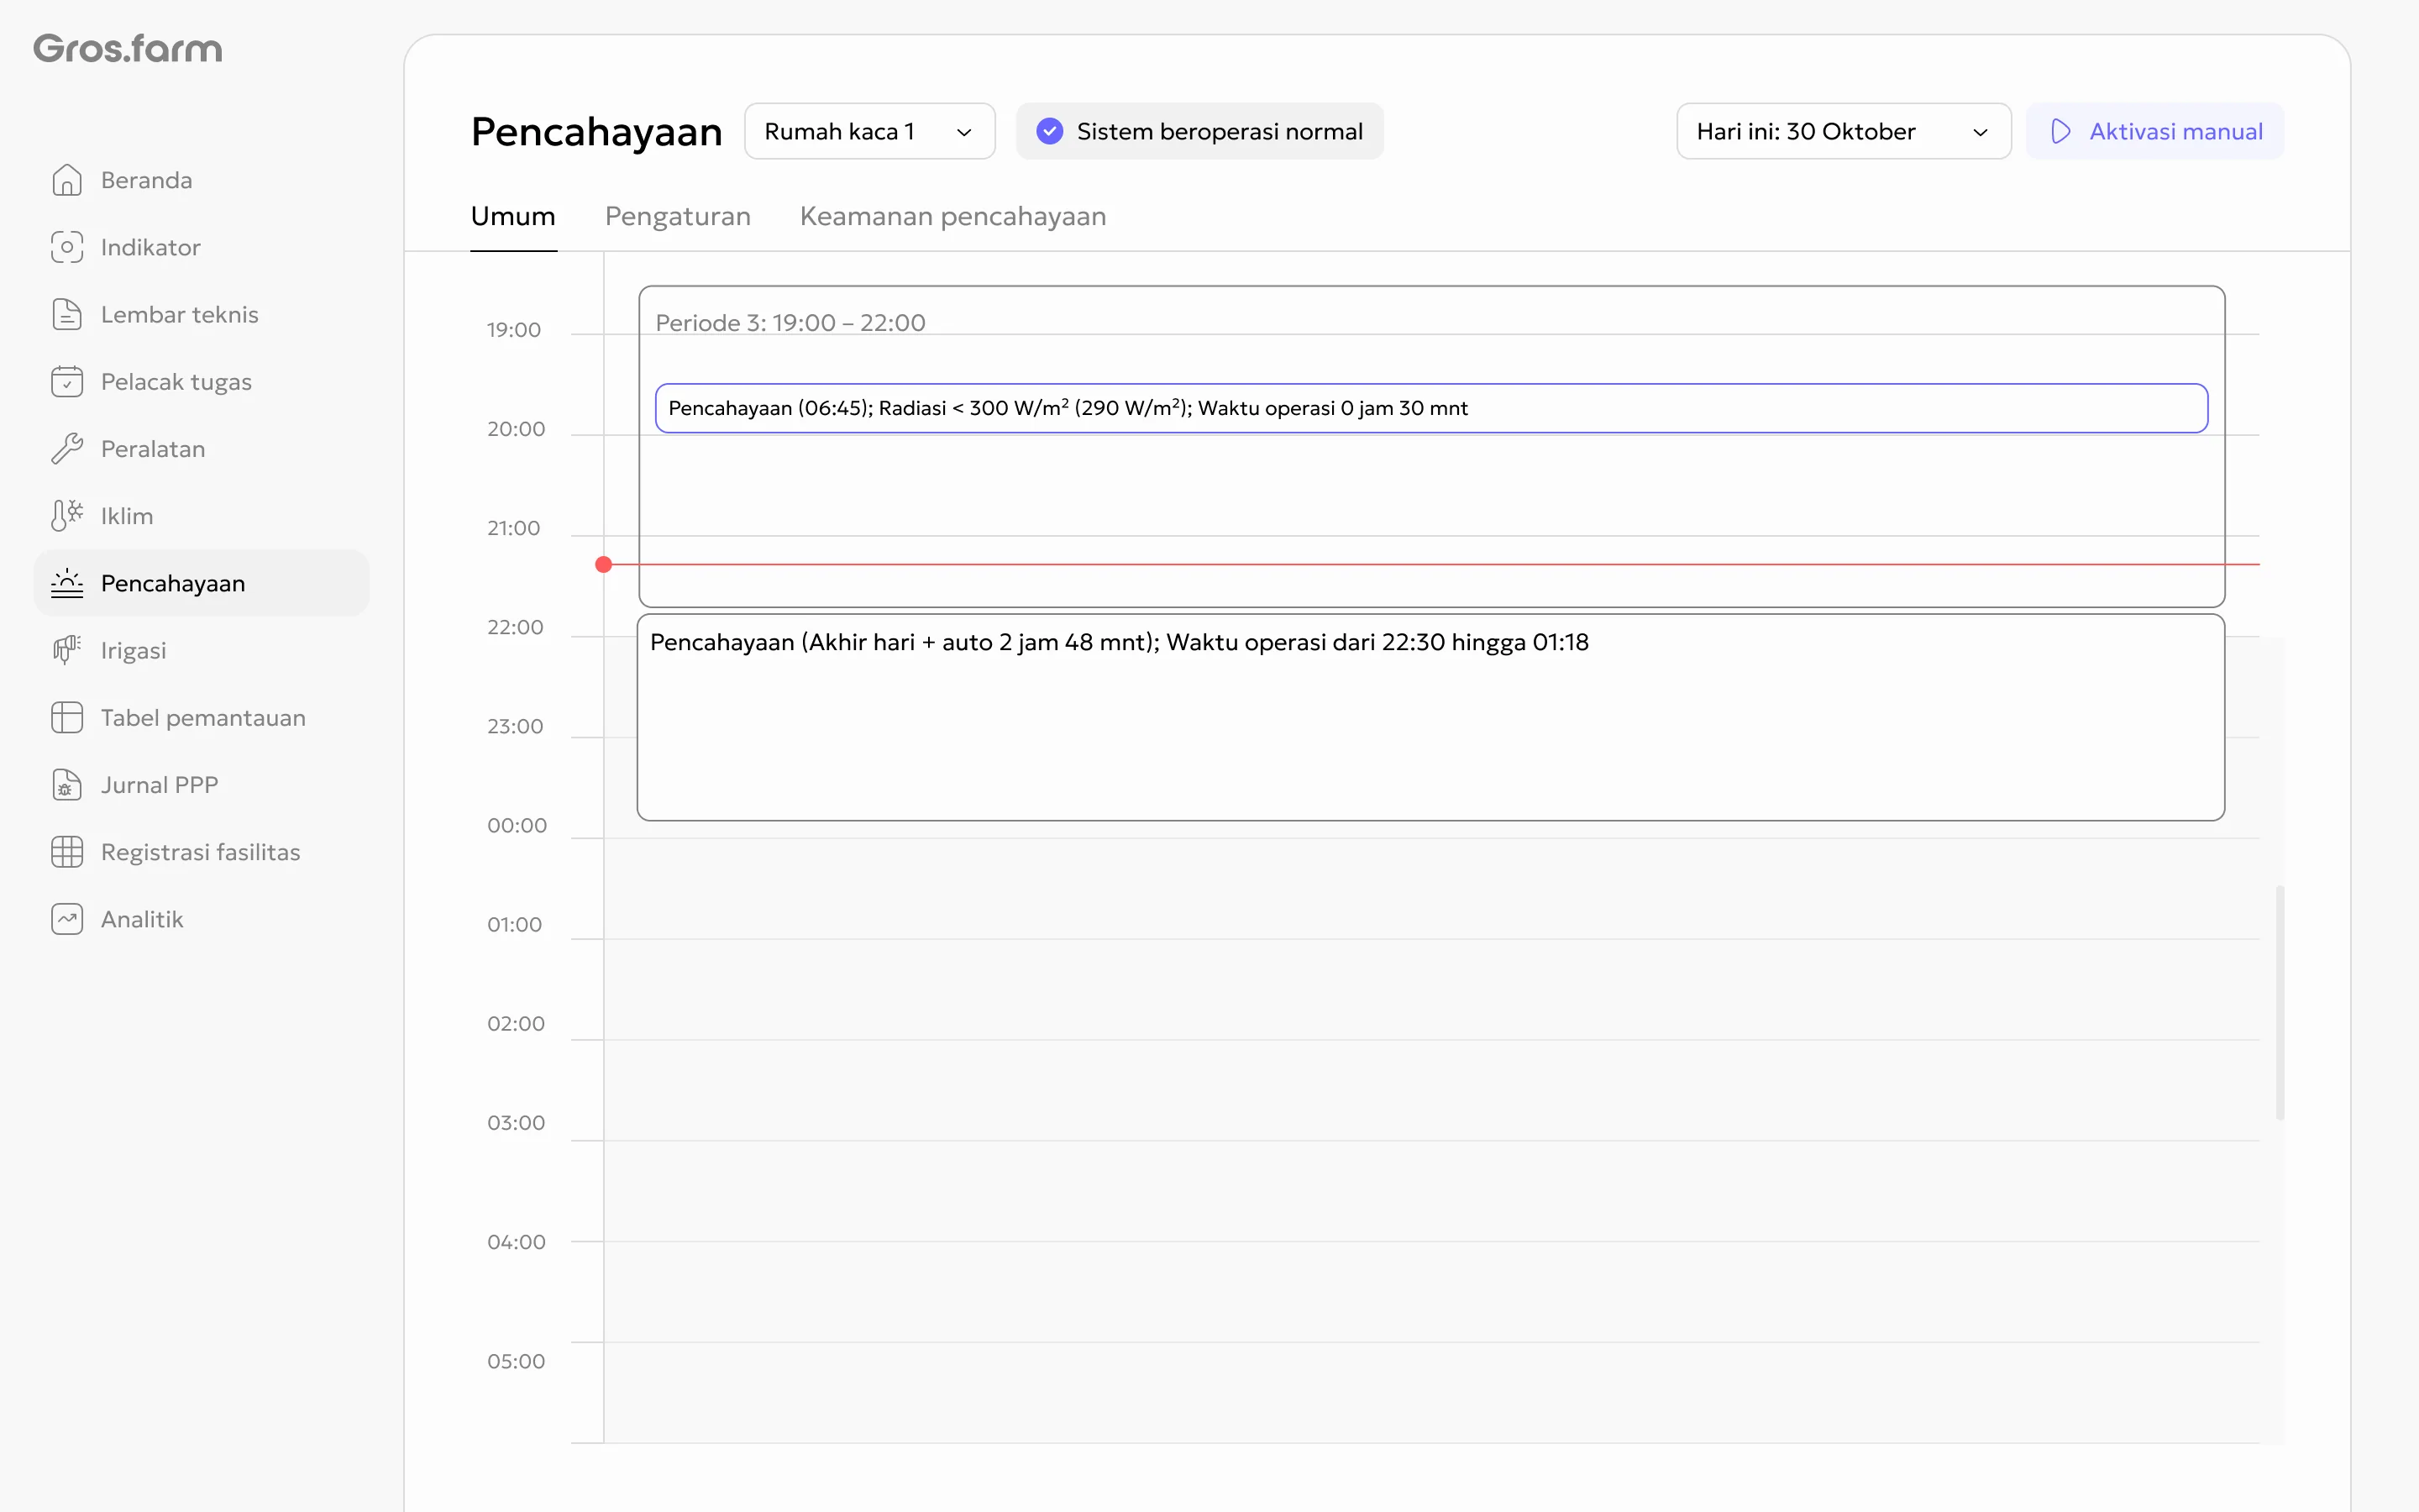Open Tabel pemantauan page
The height and width of the screenshot is (1512, 2419).
point(202,717)
